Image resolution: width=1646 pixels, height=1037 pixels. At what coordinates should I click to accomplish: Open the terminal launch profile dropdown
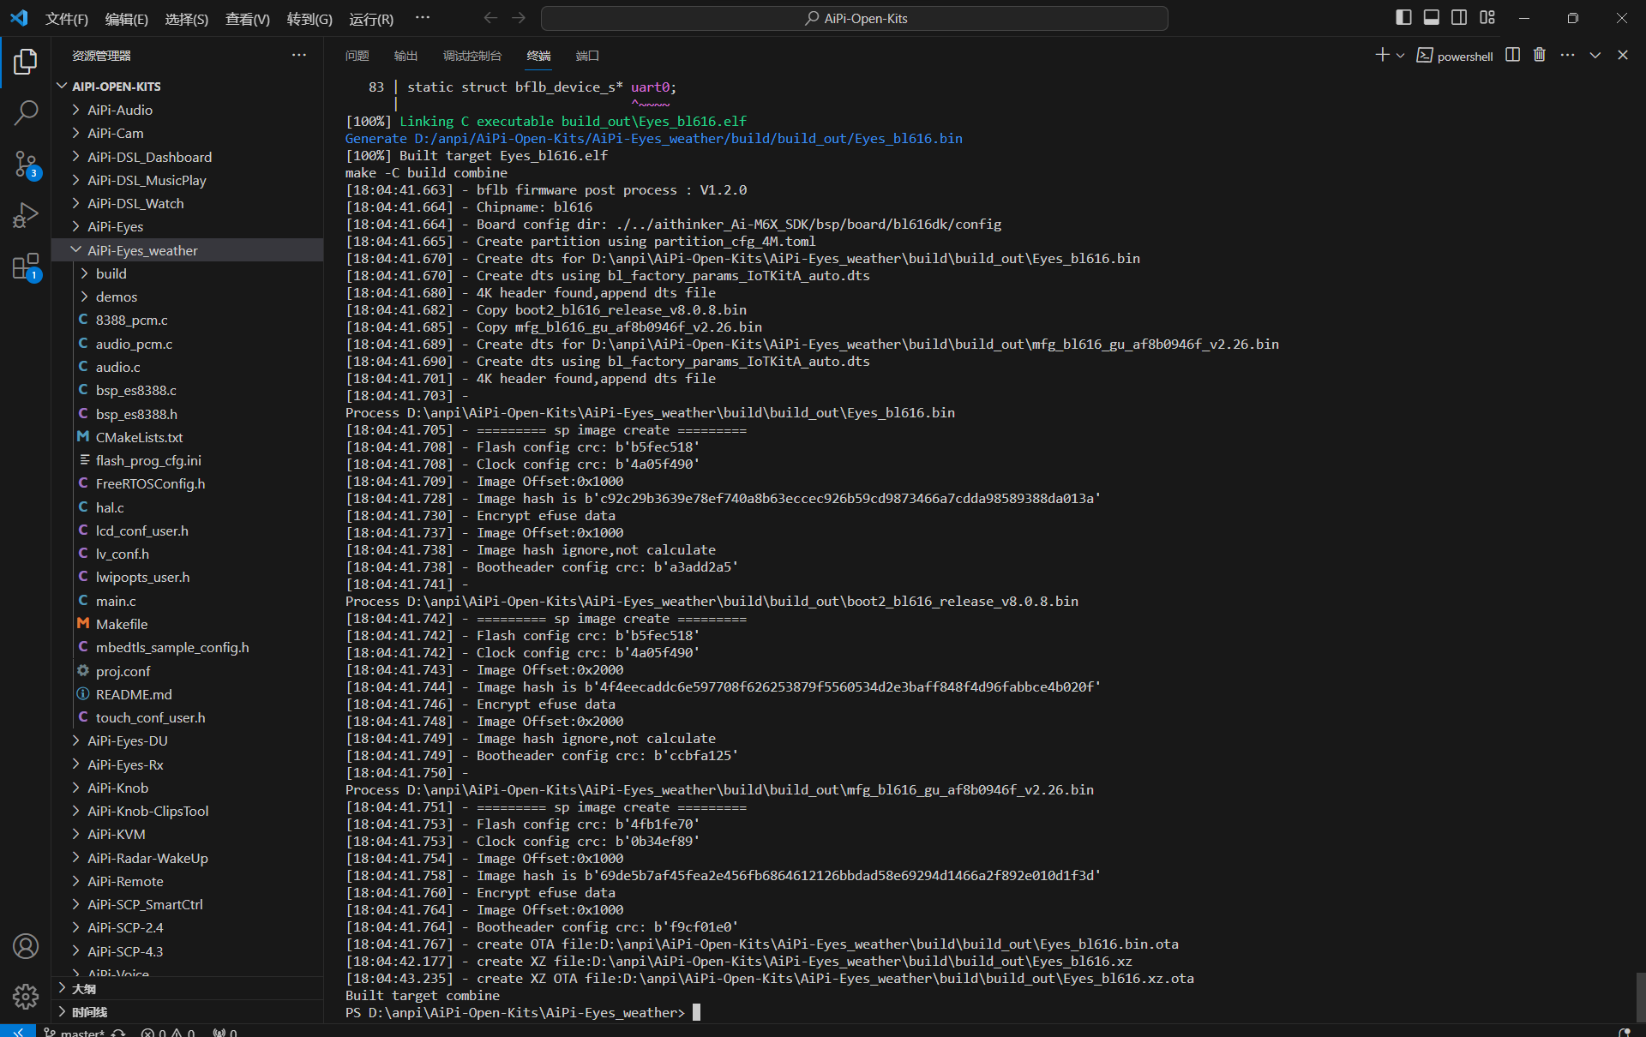(x=1401, y=56)
